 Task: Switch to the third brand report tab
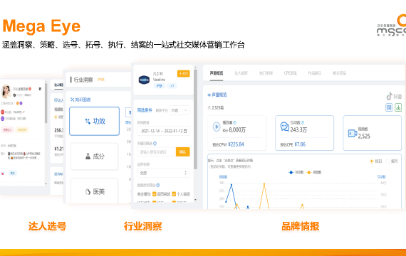click(x=266, y=73)
